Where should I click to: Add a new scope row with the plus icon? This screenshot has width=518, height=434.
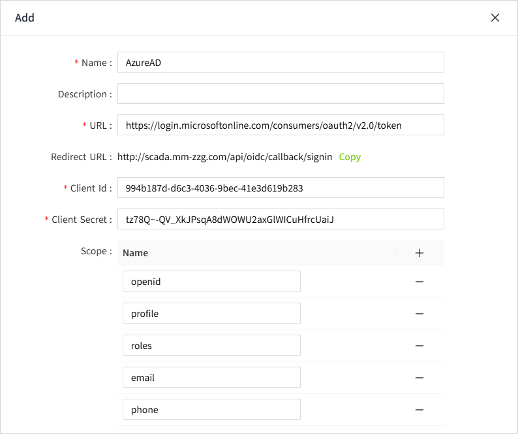tap(419, 253)
